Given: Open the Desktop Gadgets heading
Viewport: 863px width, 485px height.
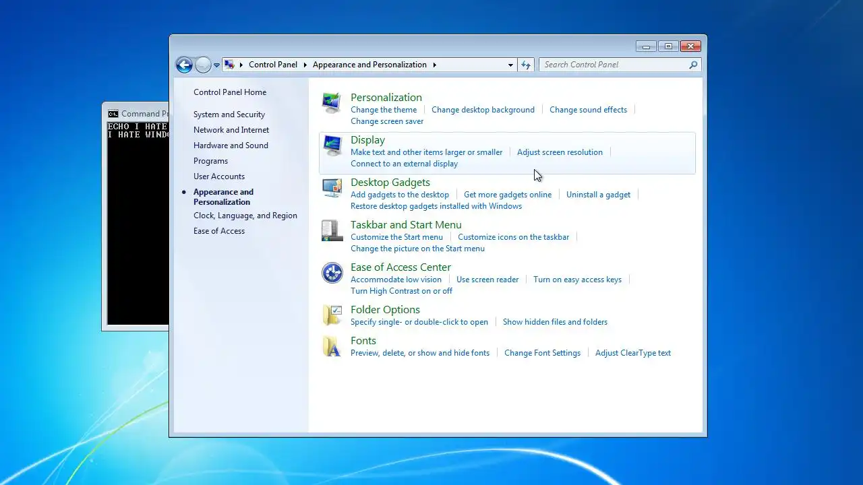Looking at the screenshot, I should (390, 183).
